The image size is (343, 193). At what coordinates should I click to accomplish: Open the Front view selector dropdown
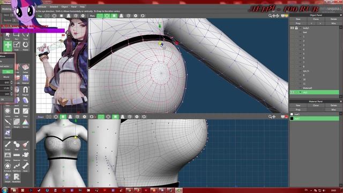pyautogui.click(x=41, y=117)
